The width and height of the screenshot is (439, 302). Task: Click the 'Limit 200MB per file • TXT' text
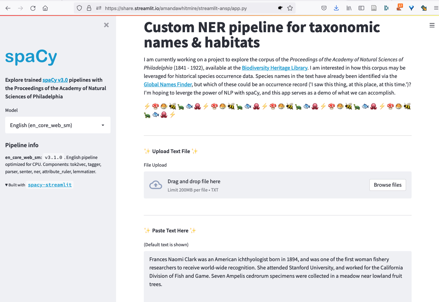point(193,190)
